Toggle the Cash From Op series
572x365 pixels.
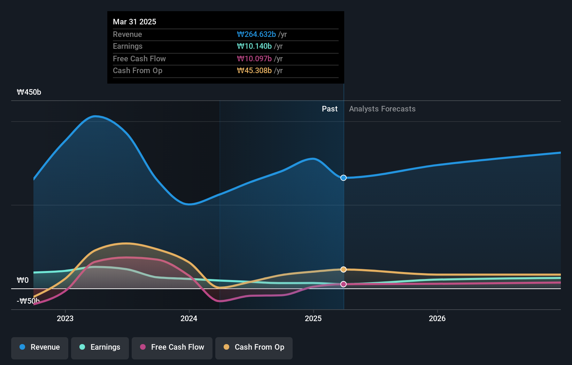tap(254, 347)
